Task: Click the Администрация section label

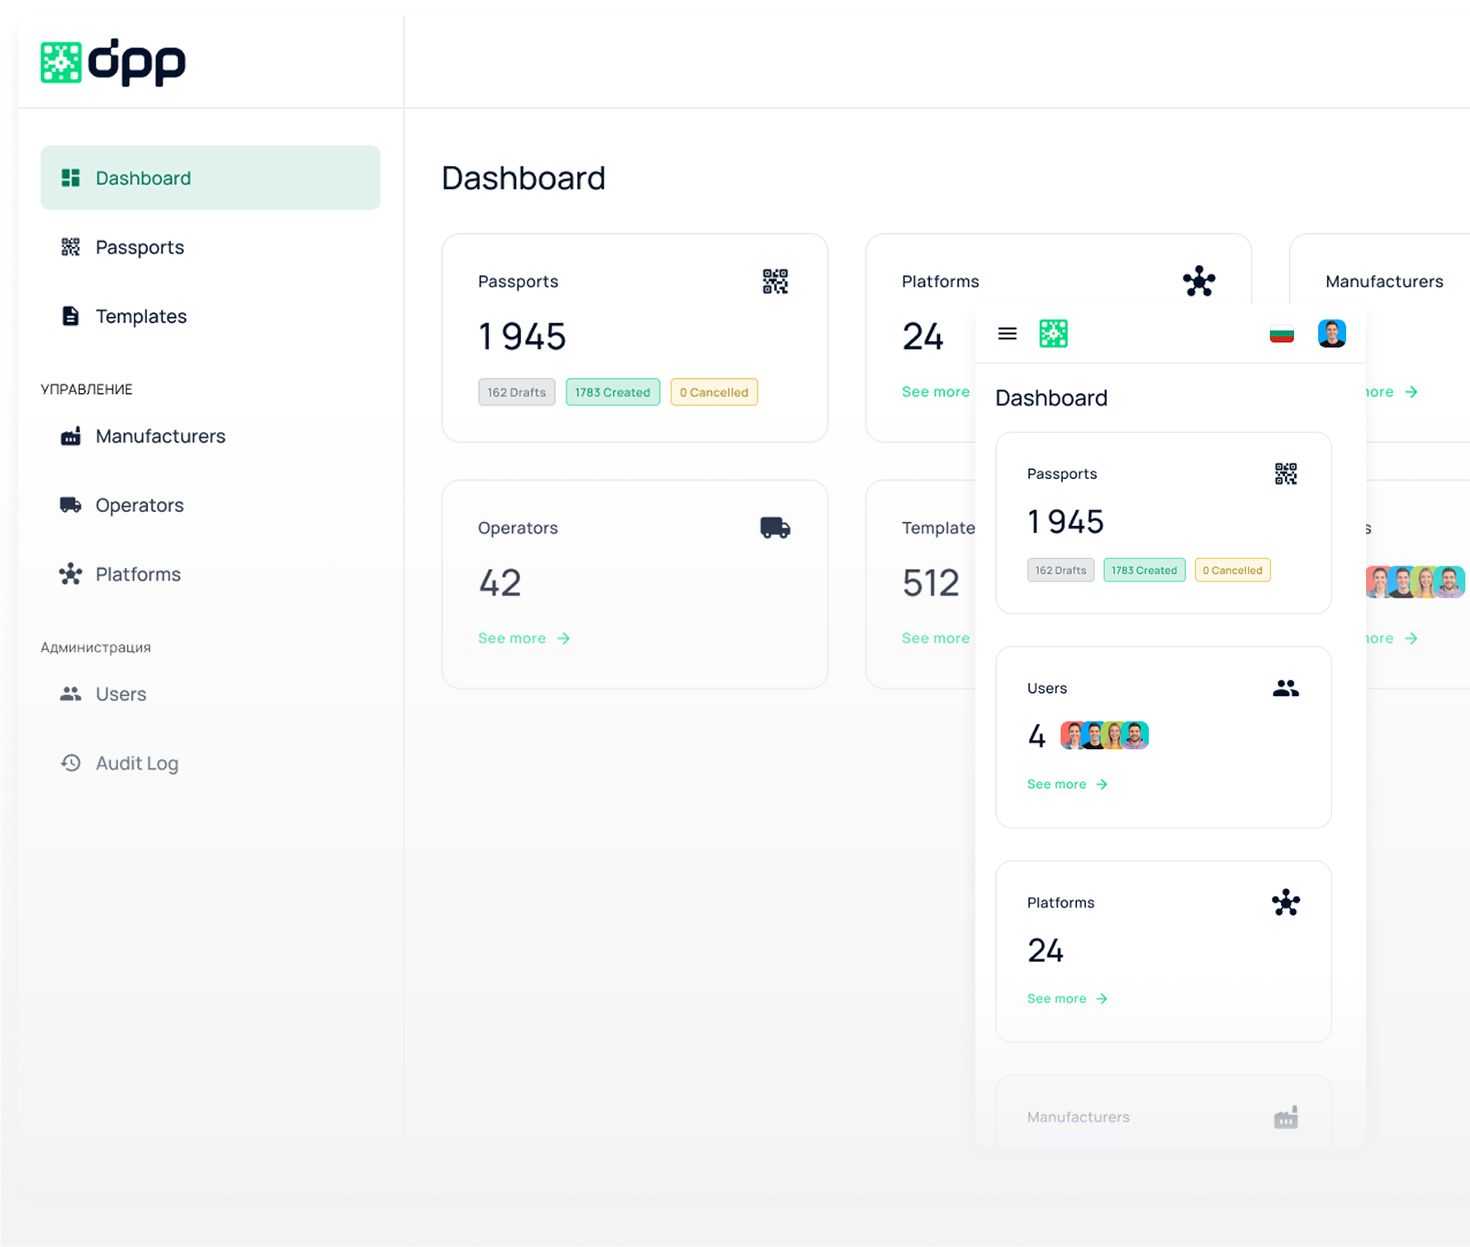Action: coord(96,647)
